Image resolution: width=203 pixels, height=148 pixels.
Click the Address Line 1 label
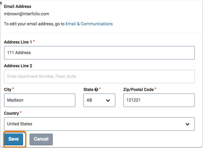[18, 42]
